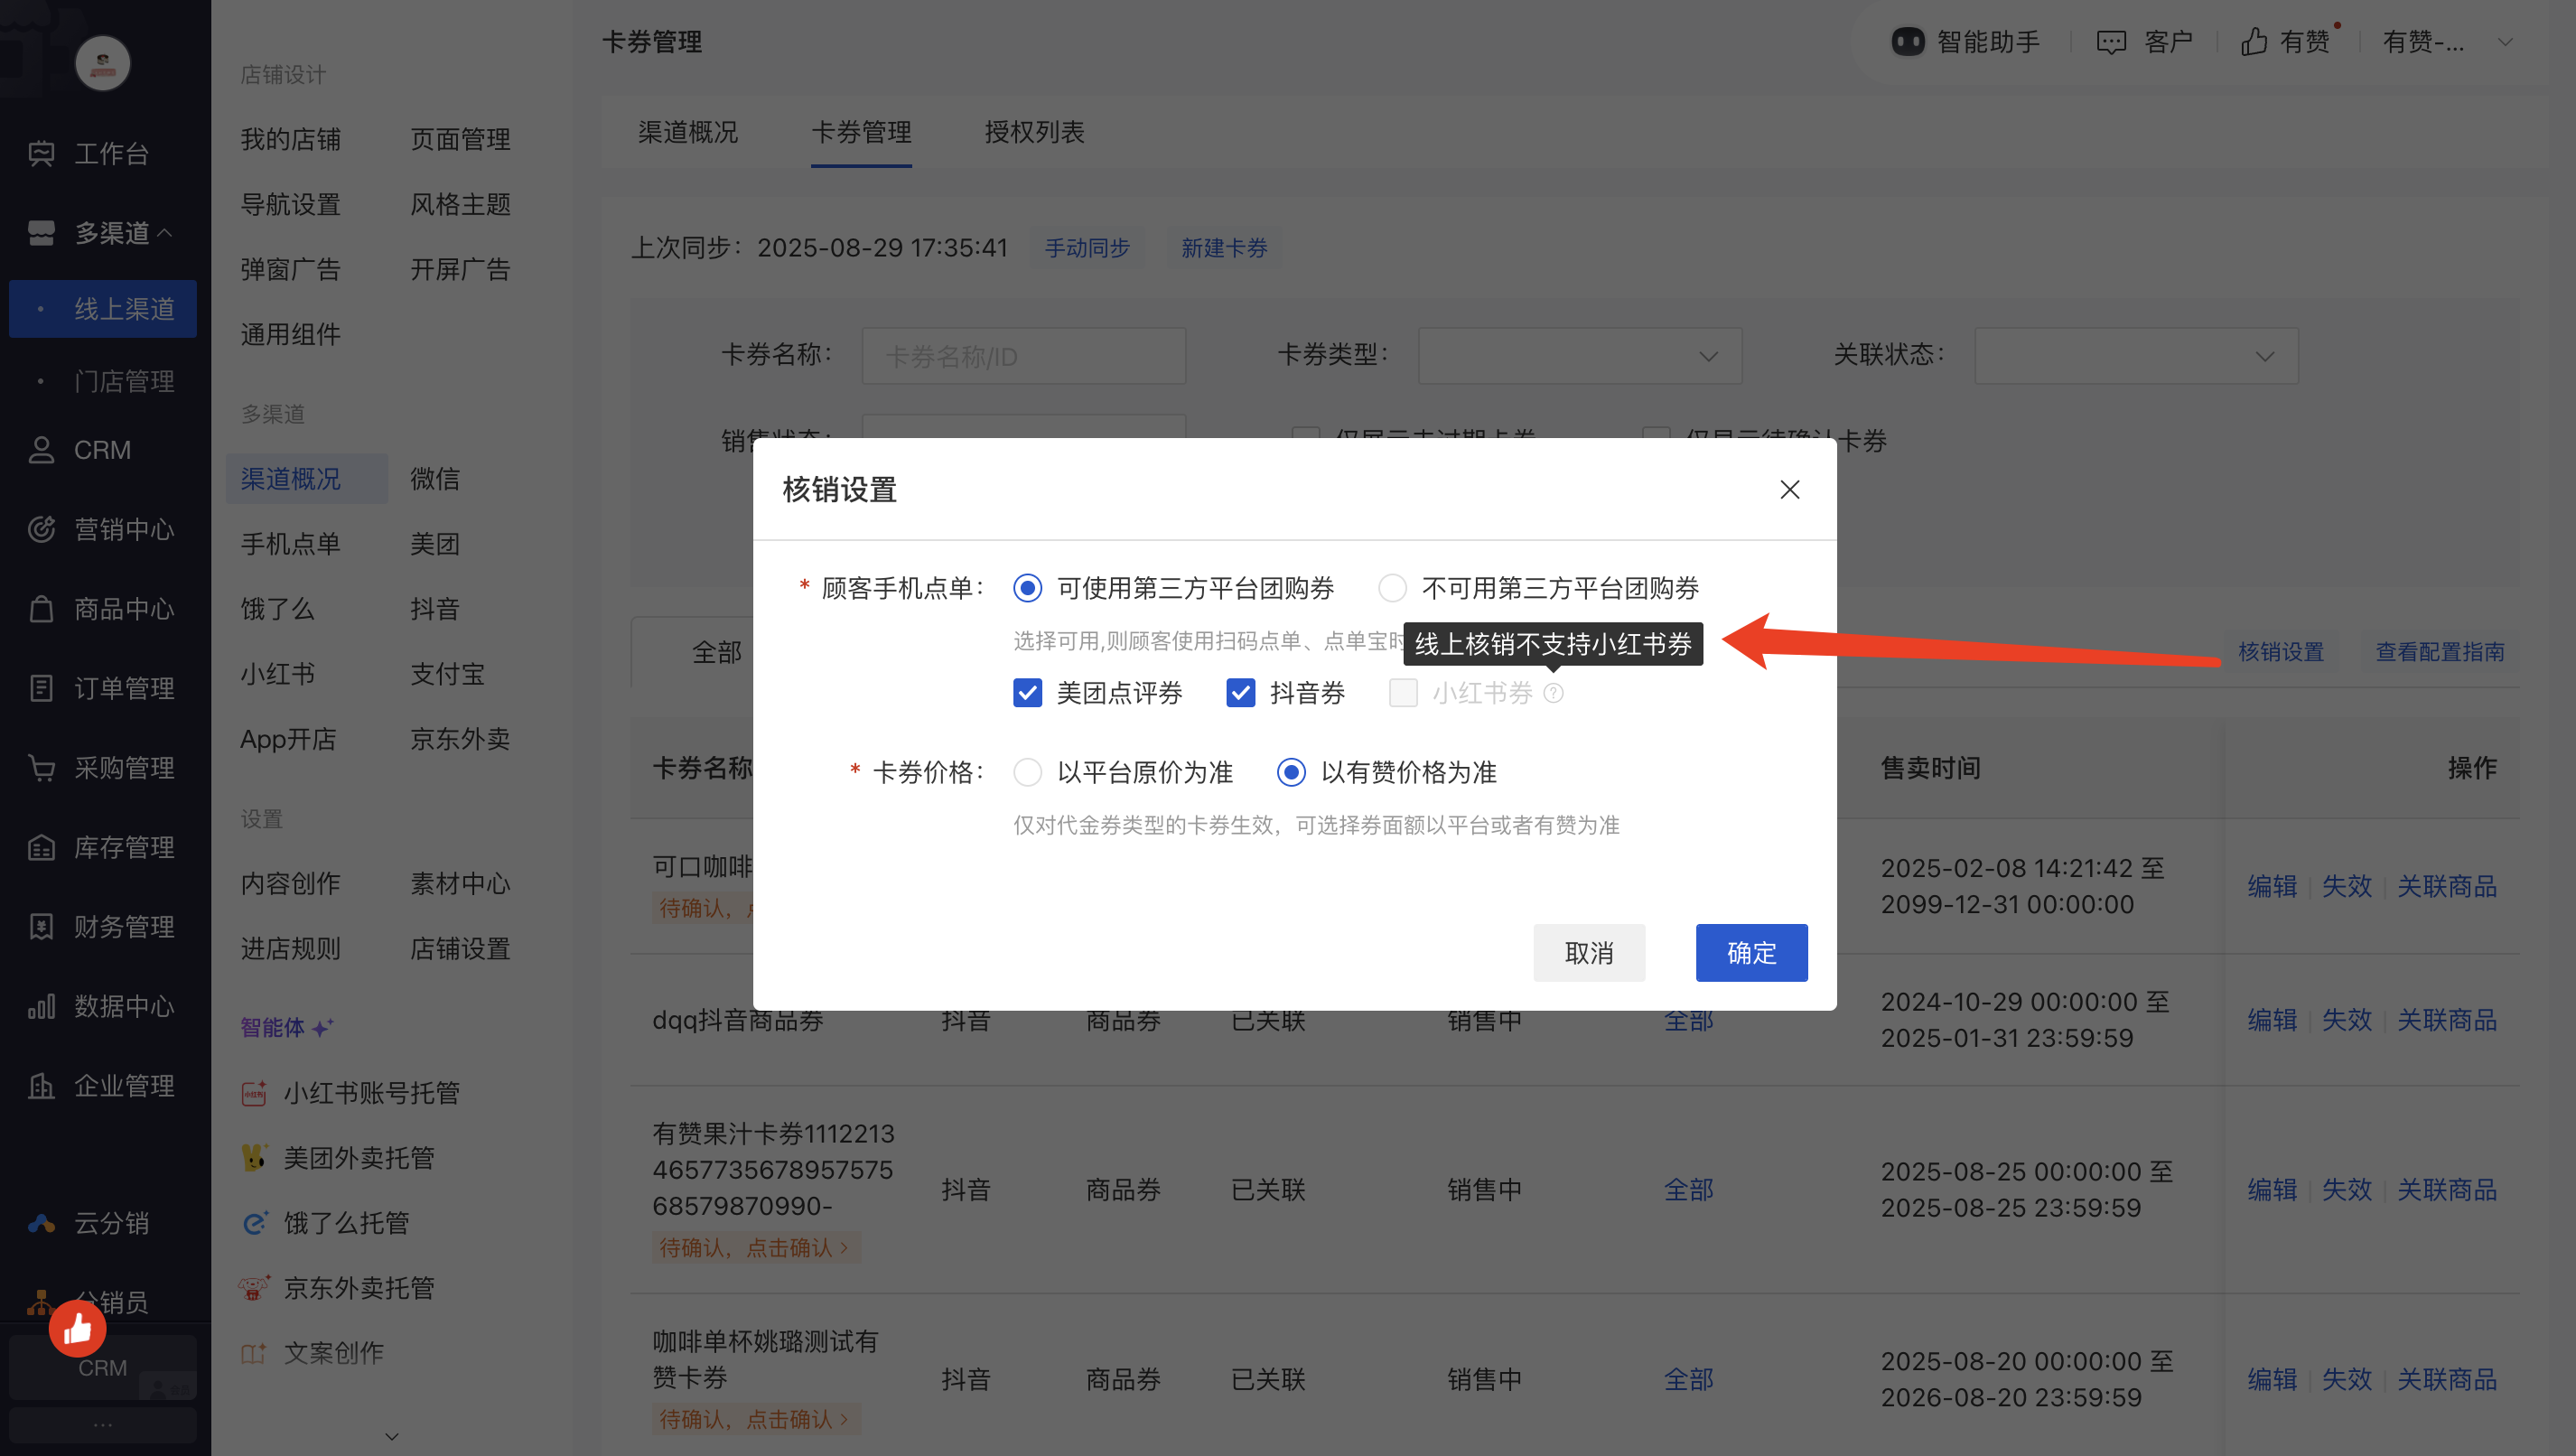
Task: Close the 核销设置 dialog
Action: coord(1789,489)
